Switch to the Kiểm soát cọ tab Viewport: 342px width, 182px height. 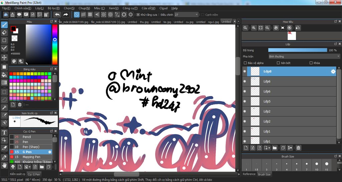18,174
